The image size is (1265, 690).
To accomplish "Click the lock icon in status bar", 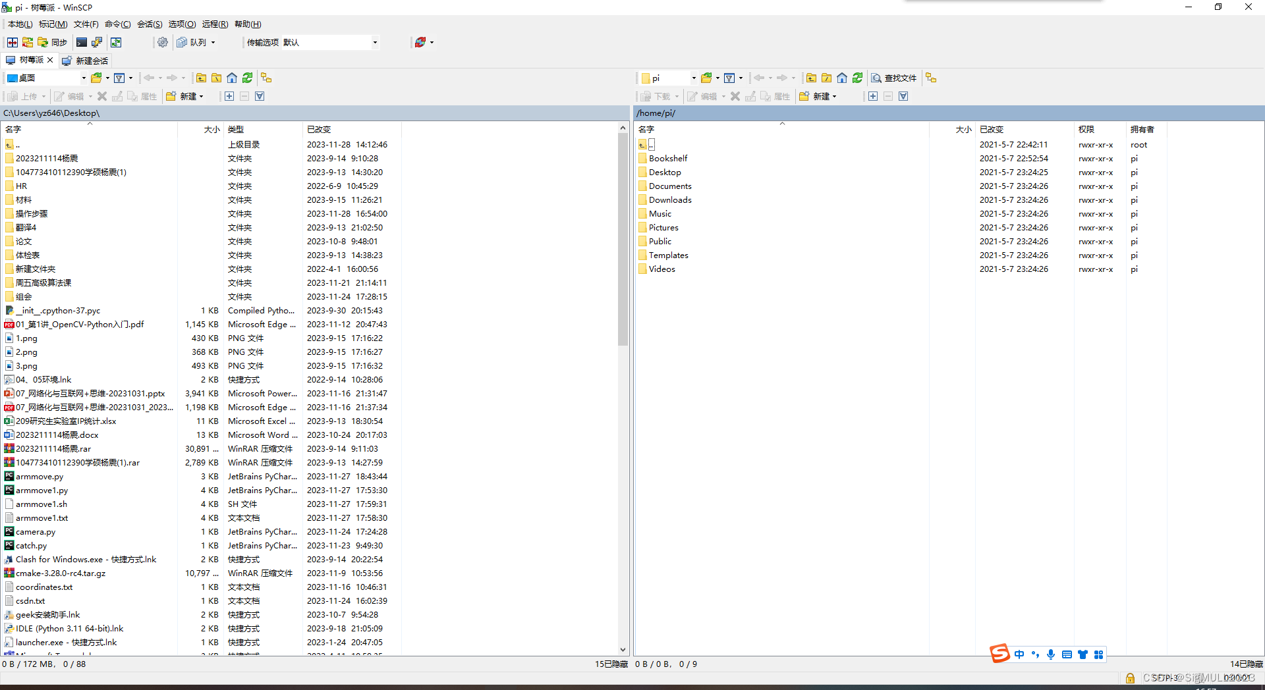I will (1130, 677).
